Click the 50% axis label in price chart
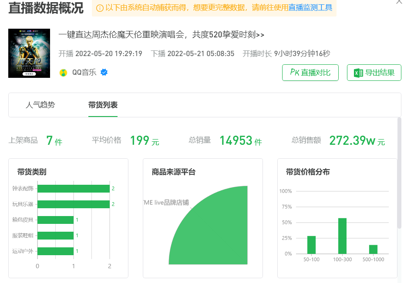The height and width of the screenshot is (283, 404). (x=287, y=223)
